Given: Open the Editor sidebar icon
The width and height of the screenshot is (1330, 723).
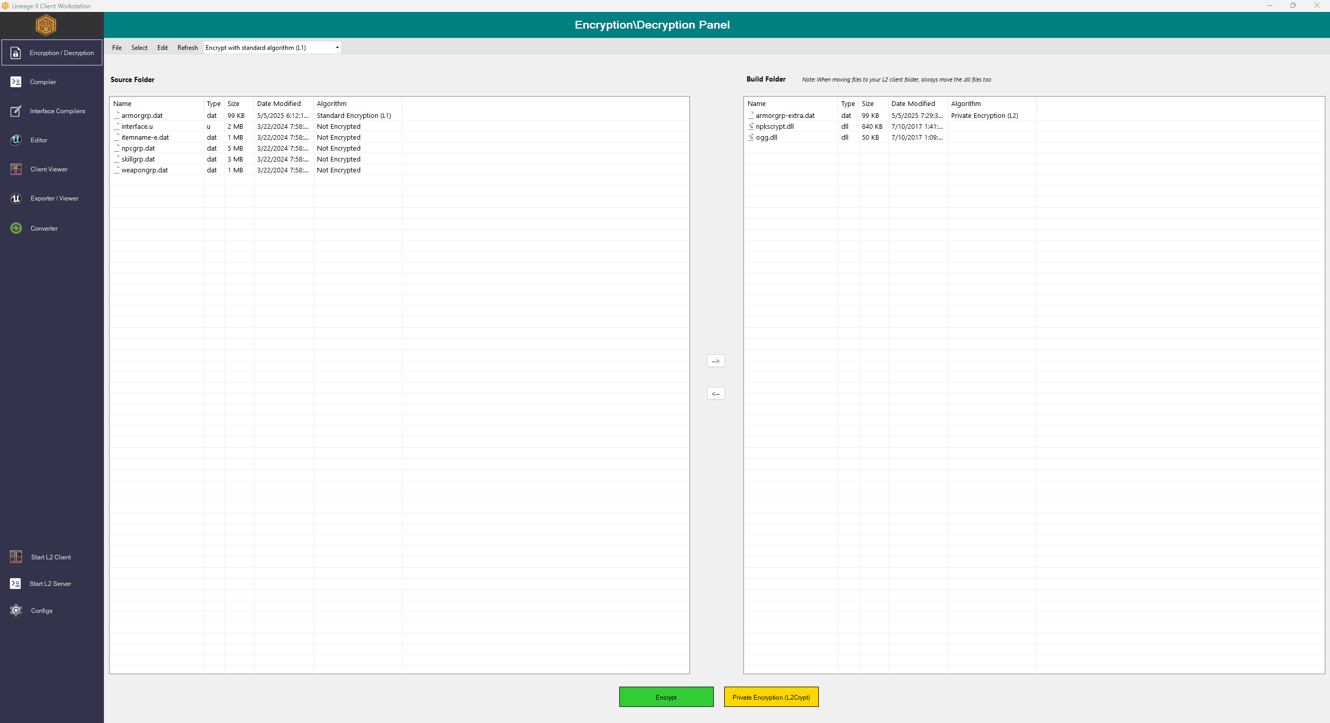Looking at the screenshot, I should point(16,140).
